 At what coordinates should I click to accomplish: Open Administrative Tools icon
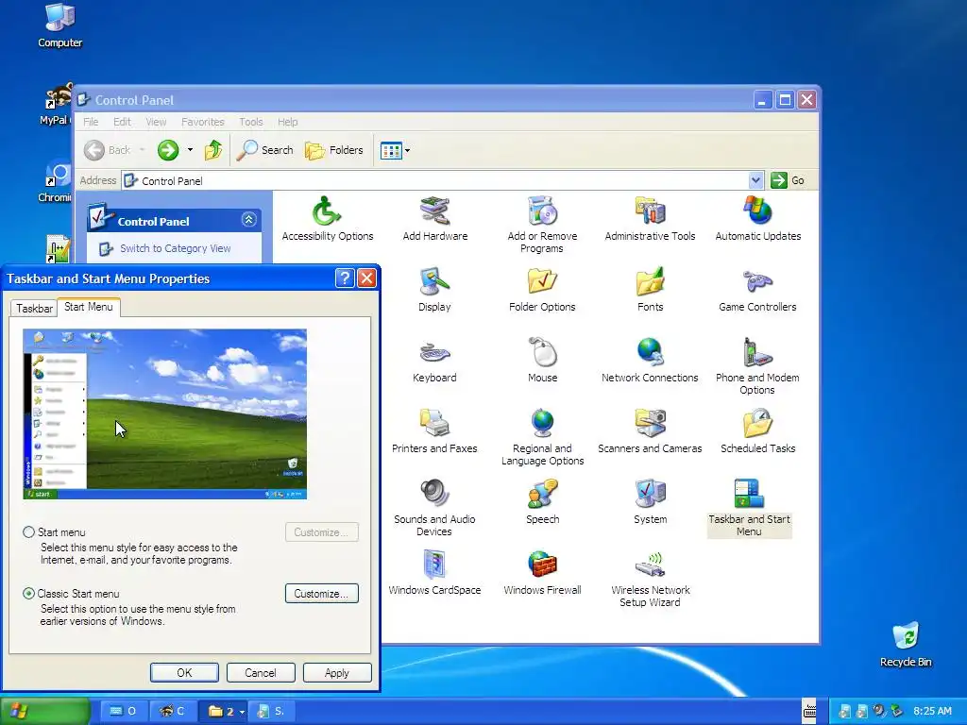650,219
